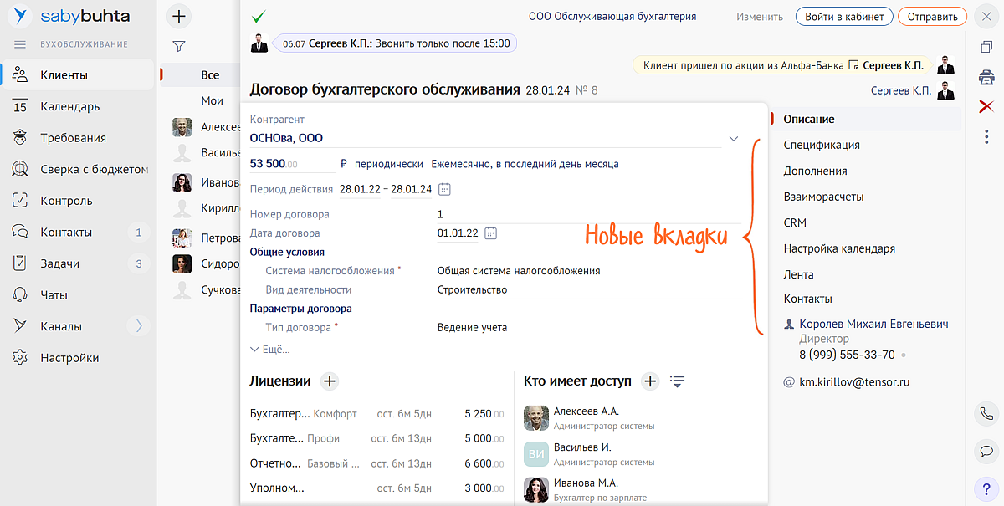The width and height of the screenshot is (1004, 506).
Task: Expand the Каналы submenu arrow
Action: click(139, 326)
